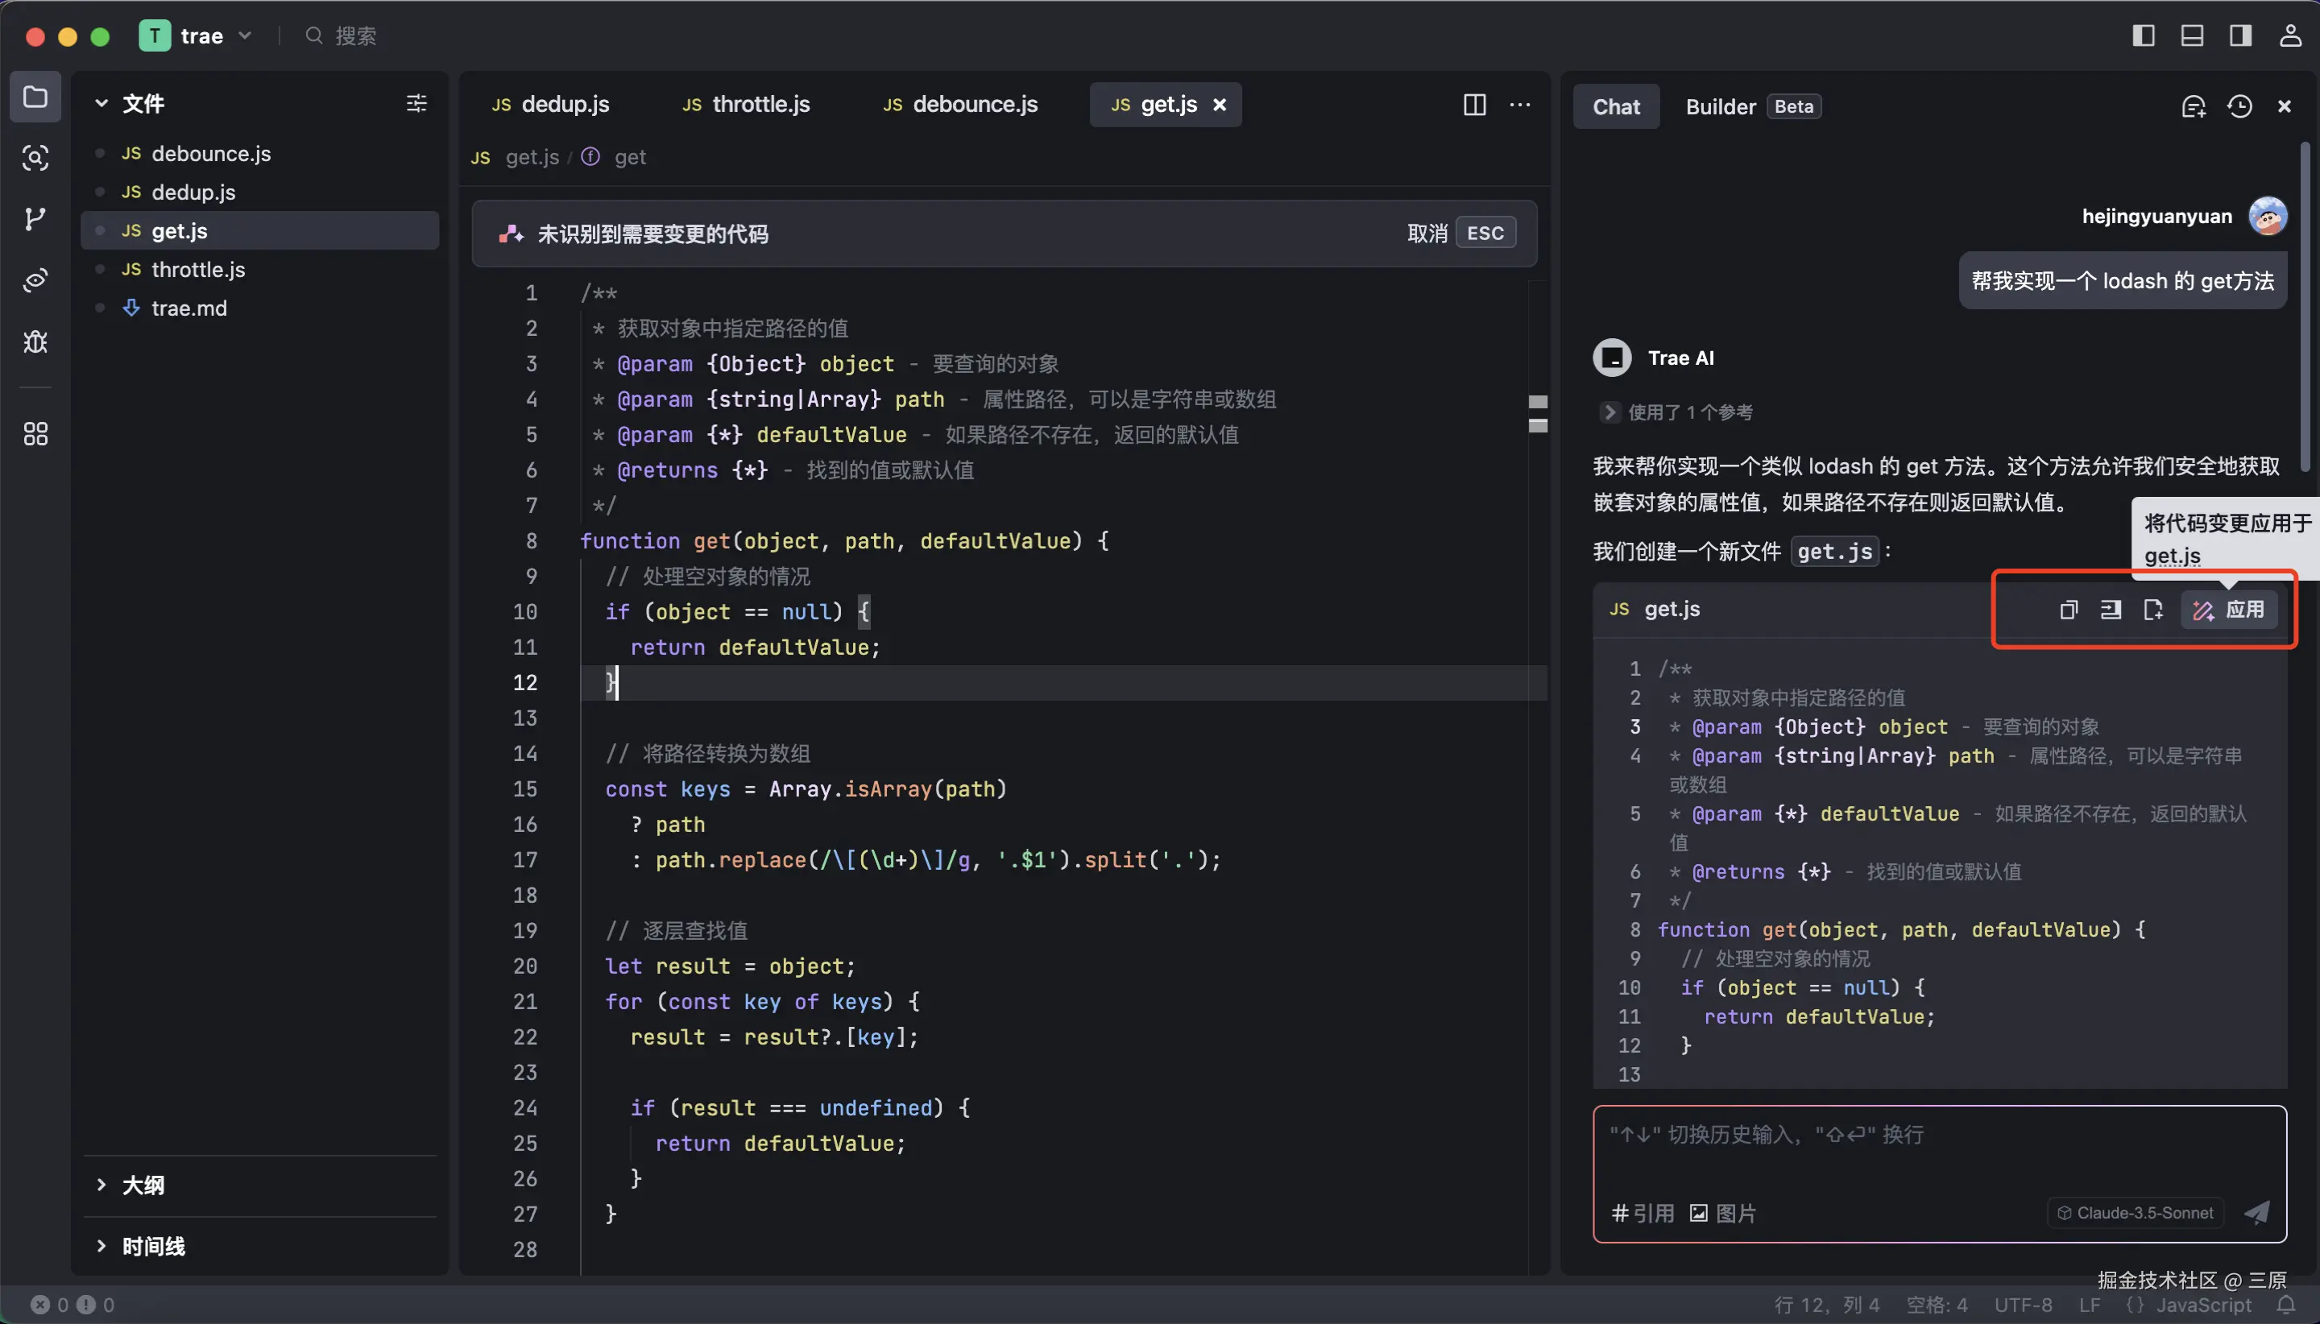Click the insert at cursor icon in code block

tap(2111, 610)
